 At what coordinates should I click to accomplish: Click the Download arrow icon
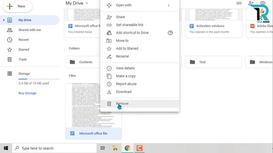point(109,92)
